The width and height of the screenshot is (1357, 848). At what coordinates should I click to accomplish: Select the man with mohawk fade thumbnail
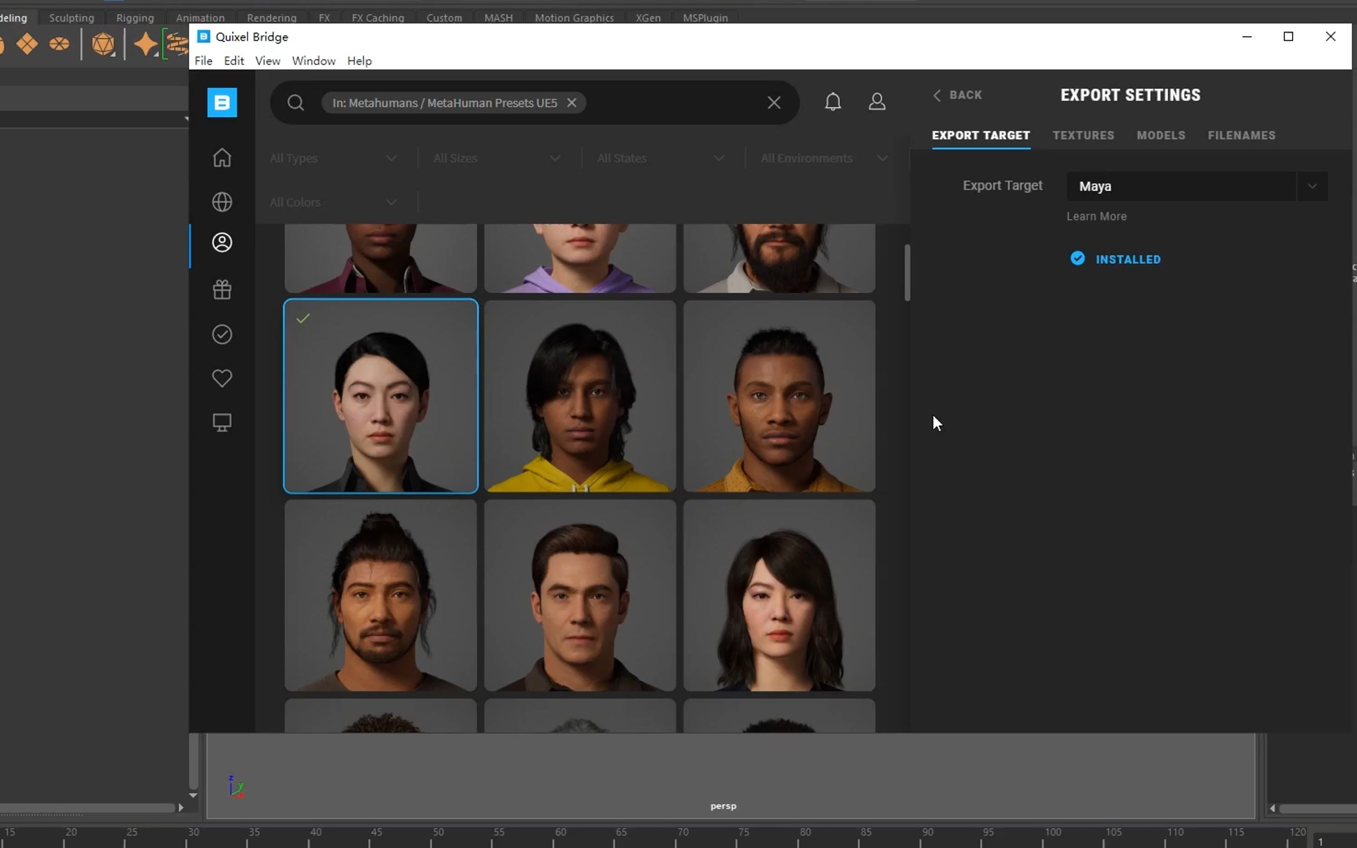point(779,396)
